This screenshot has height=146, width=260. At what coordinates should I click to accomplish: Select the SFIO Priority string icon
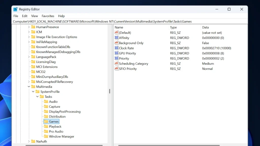117,68
